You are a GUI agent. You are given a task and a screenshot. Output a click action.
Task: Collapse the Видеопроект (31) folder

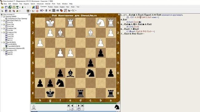(2, 50)
